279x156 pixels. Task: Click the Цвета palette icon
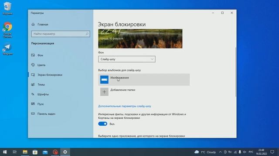[33, 65]
